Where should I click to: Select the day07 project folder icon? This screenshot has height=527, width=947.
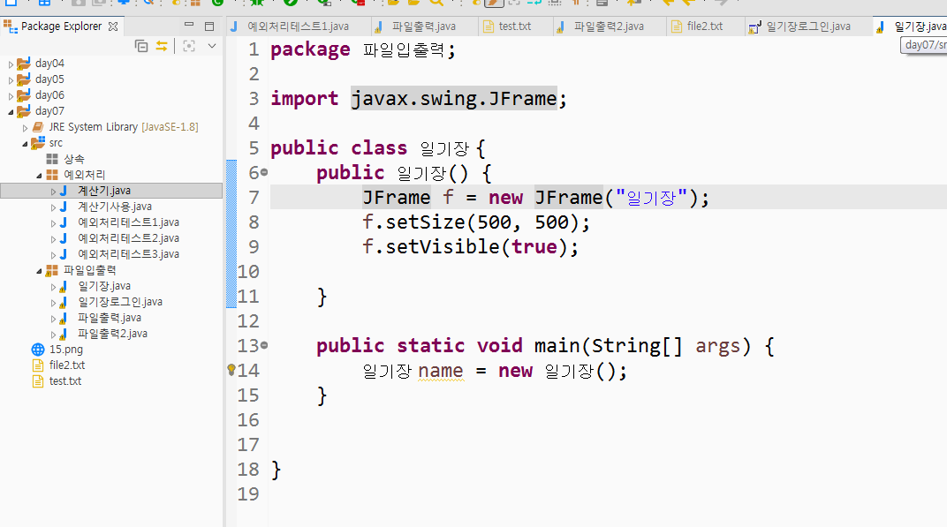pyautogui.click(x=24, y=111)
